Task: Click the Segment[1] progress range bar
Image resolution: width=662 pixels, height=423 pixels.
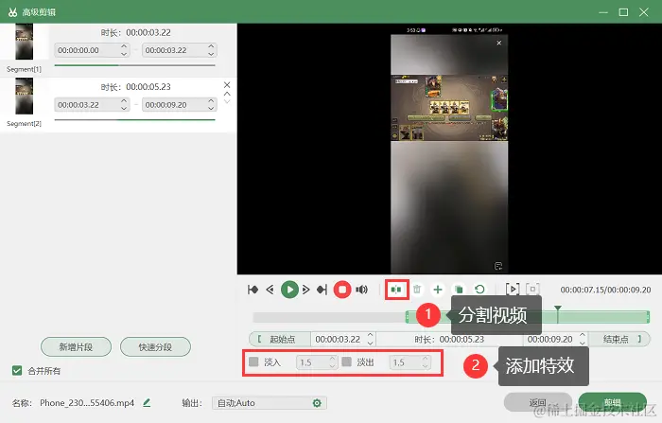Action: pyautogui.click(x=134, y=65)
